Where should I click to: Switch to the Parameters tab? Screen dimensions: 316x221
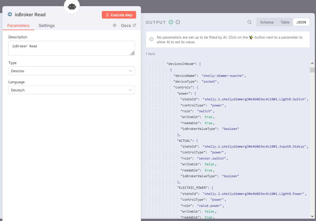(18, 26)
